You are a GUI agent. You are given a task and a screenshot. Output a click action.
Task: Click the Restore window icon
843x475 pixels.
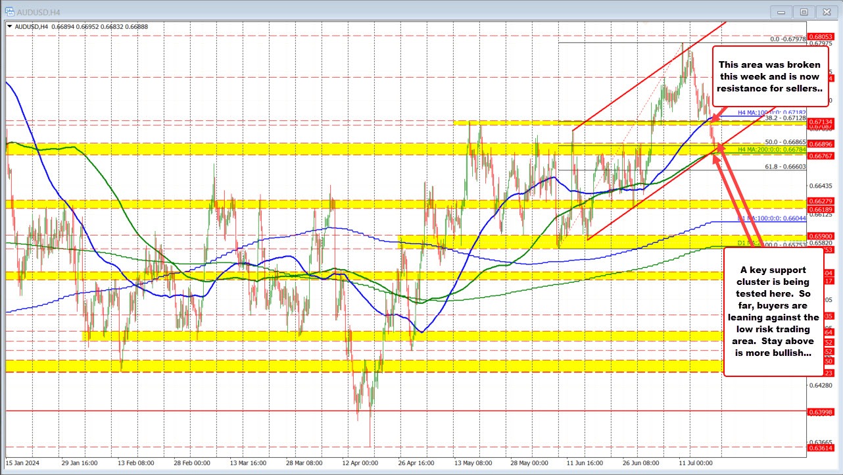(x=804, y=11)
